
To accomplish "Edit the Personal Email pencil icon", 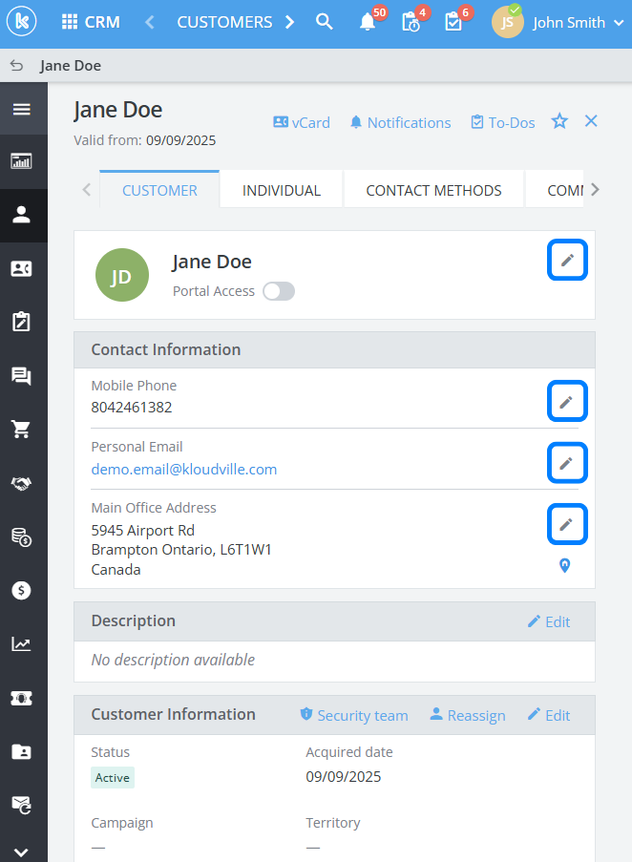I will [x=567, y=463].
